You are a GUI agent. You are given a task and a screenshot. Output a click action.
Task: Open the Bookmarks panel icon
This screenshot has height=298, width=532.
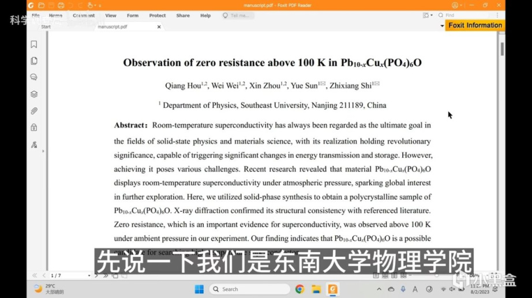pos(34,44)
